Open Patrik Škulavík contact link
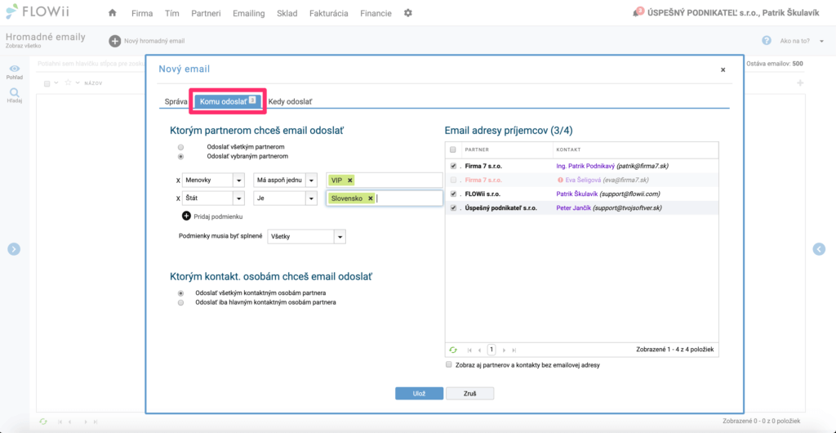Image resolution: width=836 pixels, height=433 pixels. coord(579,194)
